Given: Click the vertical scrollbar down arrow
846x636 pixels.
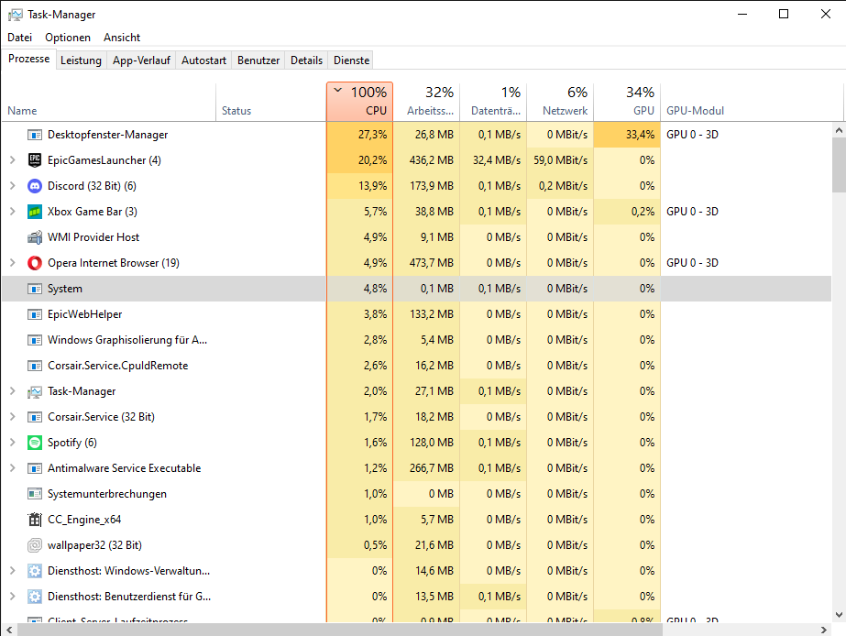Looking at the screenshot, I should click(839, 614).
